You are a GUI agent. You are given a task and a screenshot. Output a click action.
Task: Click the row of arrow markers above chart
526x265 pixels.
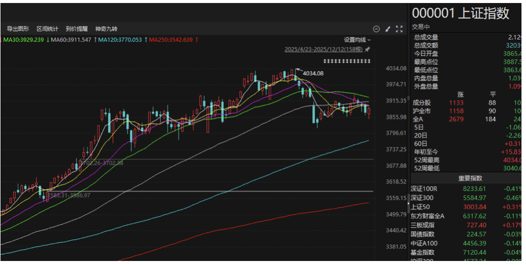(x=346, y=61)
